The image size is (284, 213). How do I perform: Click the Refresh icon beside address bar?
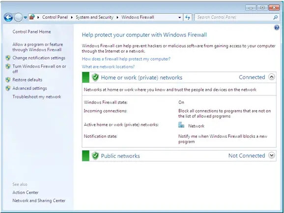click(x=188, y=17)
